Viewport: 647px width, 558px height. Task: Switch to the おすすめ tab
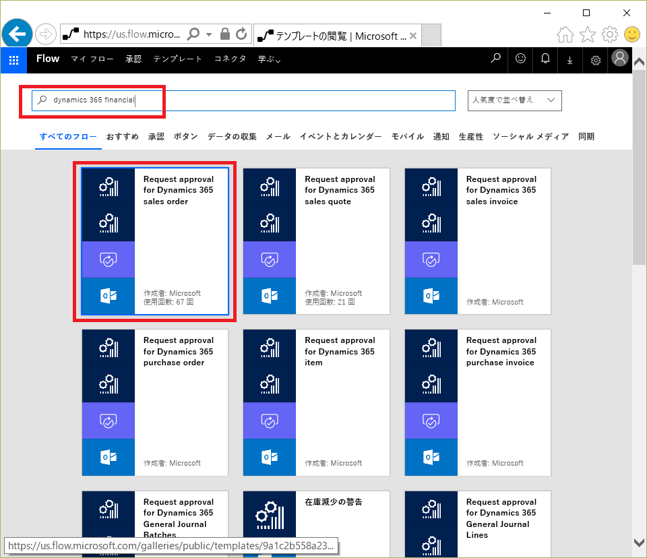tap(123, 137)
